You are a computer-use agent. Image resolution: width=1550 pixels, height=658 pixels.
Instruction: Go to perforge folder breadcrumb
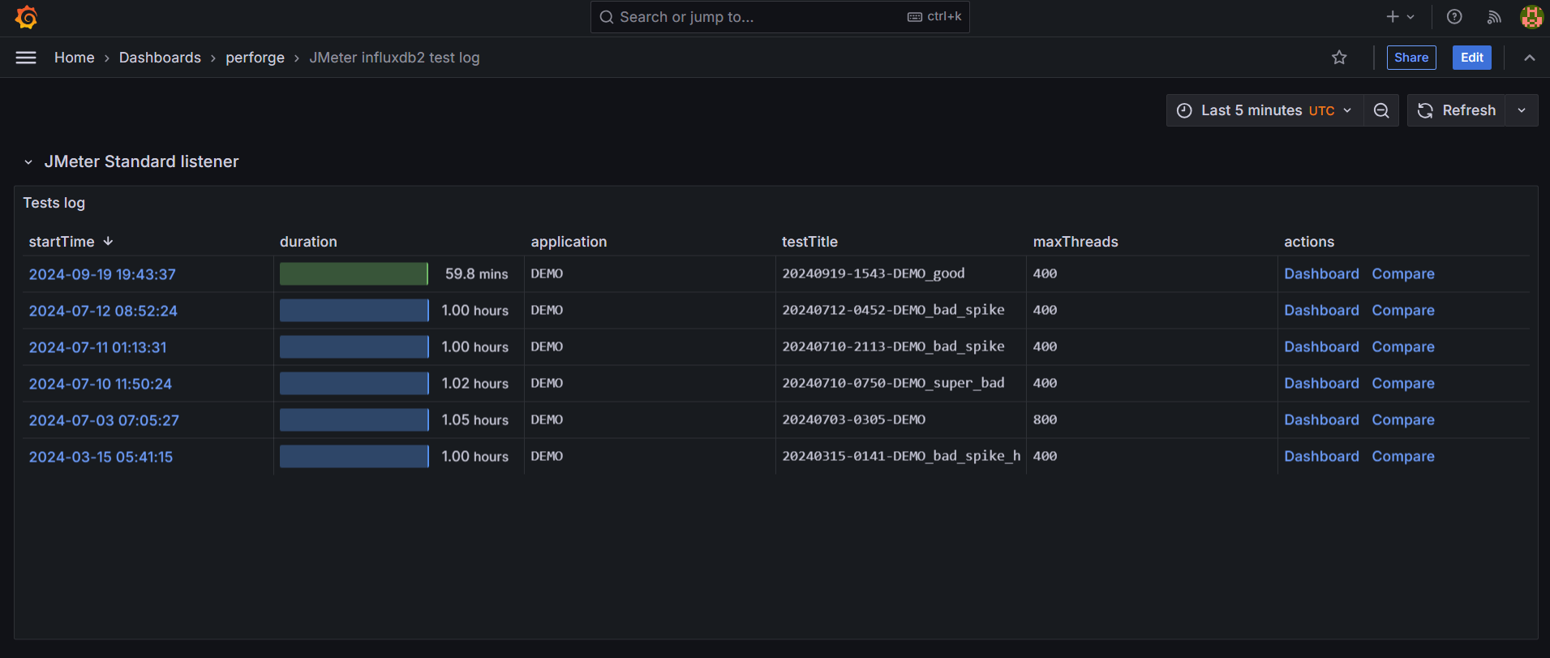click(x=255, y=58)
